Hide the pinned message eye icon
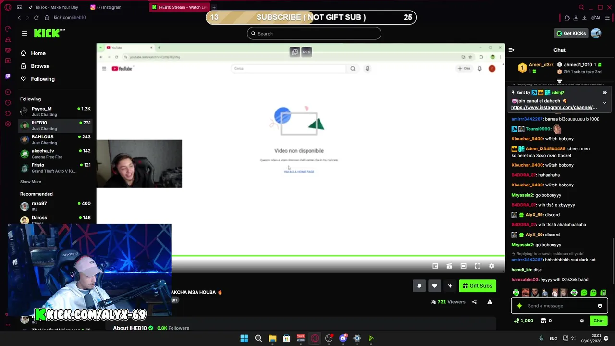Screen dimensions: 615x346 tap(604, 93)
